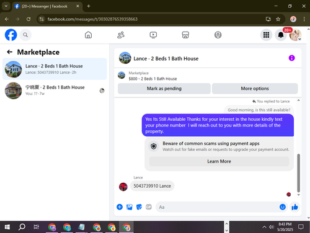This screenshot has width=310, height=233.
Task: Attach a photo with the image icon
Action: [130, 207]
